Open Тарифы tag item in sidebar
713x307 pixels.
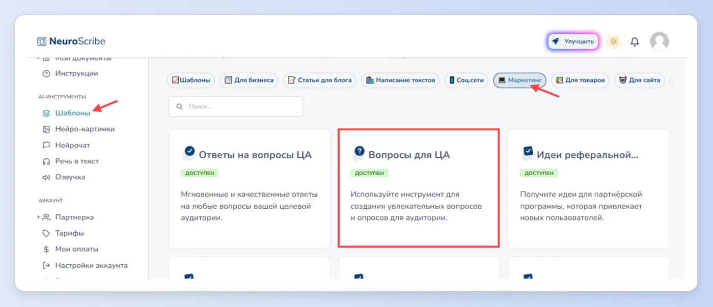tap(63, 233)
